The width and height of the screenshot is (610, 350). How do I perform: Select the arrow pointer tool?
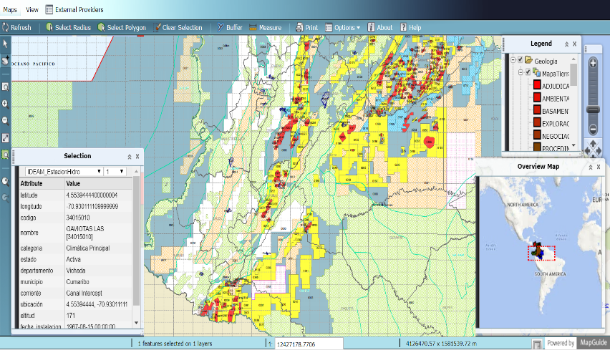(6, 44)
